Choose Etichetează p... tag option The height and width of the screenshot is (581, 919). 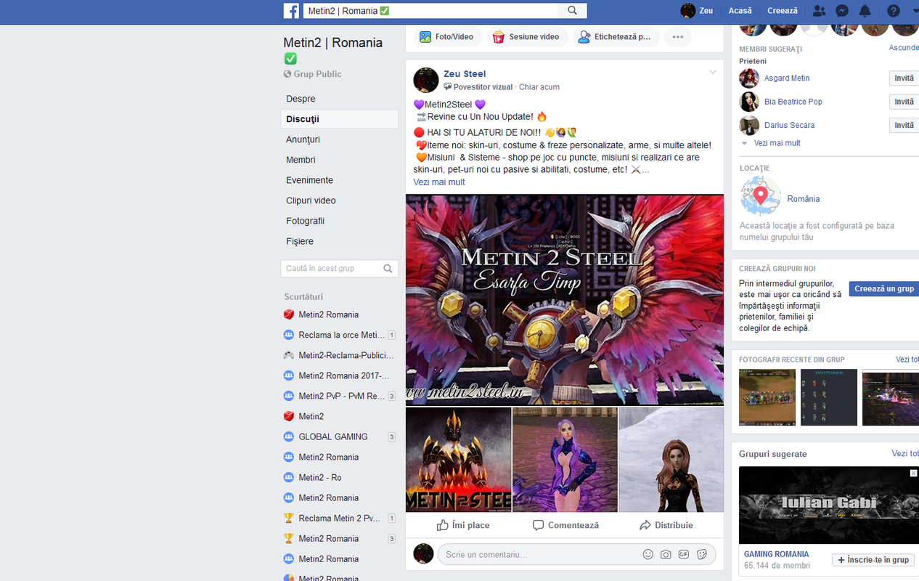pyautogui.click(x=616, y=37)
